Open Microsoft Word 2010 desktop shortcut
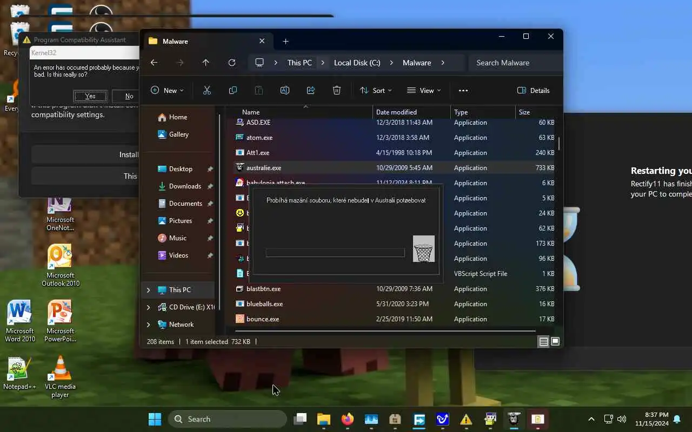This screenshot has width=692, height=432. 20,321
